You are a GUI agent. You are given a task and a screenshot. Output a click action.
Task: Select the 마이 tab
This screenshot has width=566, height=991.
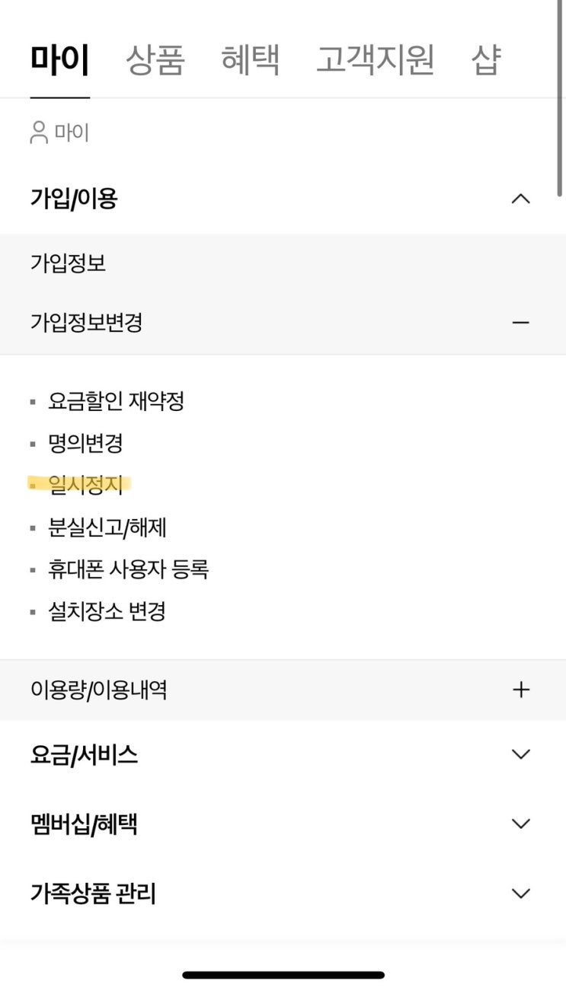60,59
